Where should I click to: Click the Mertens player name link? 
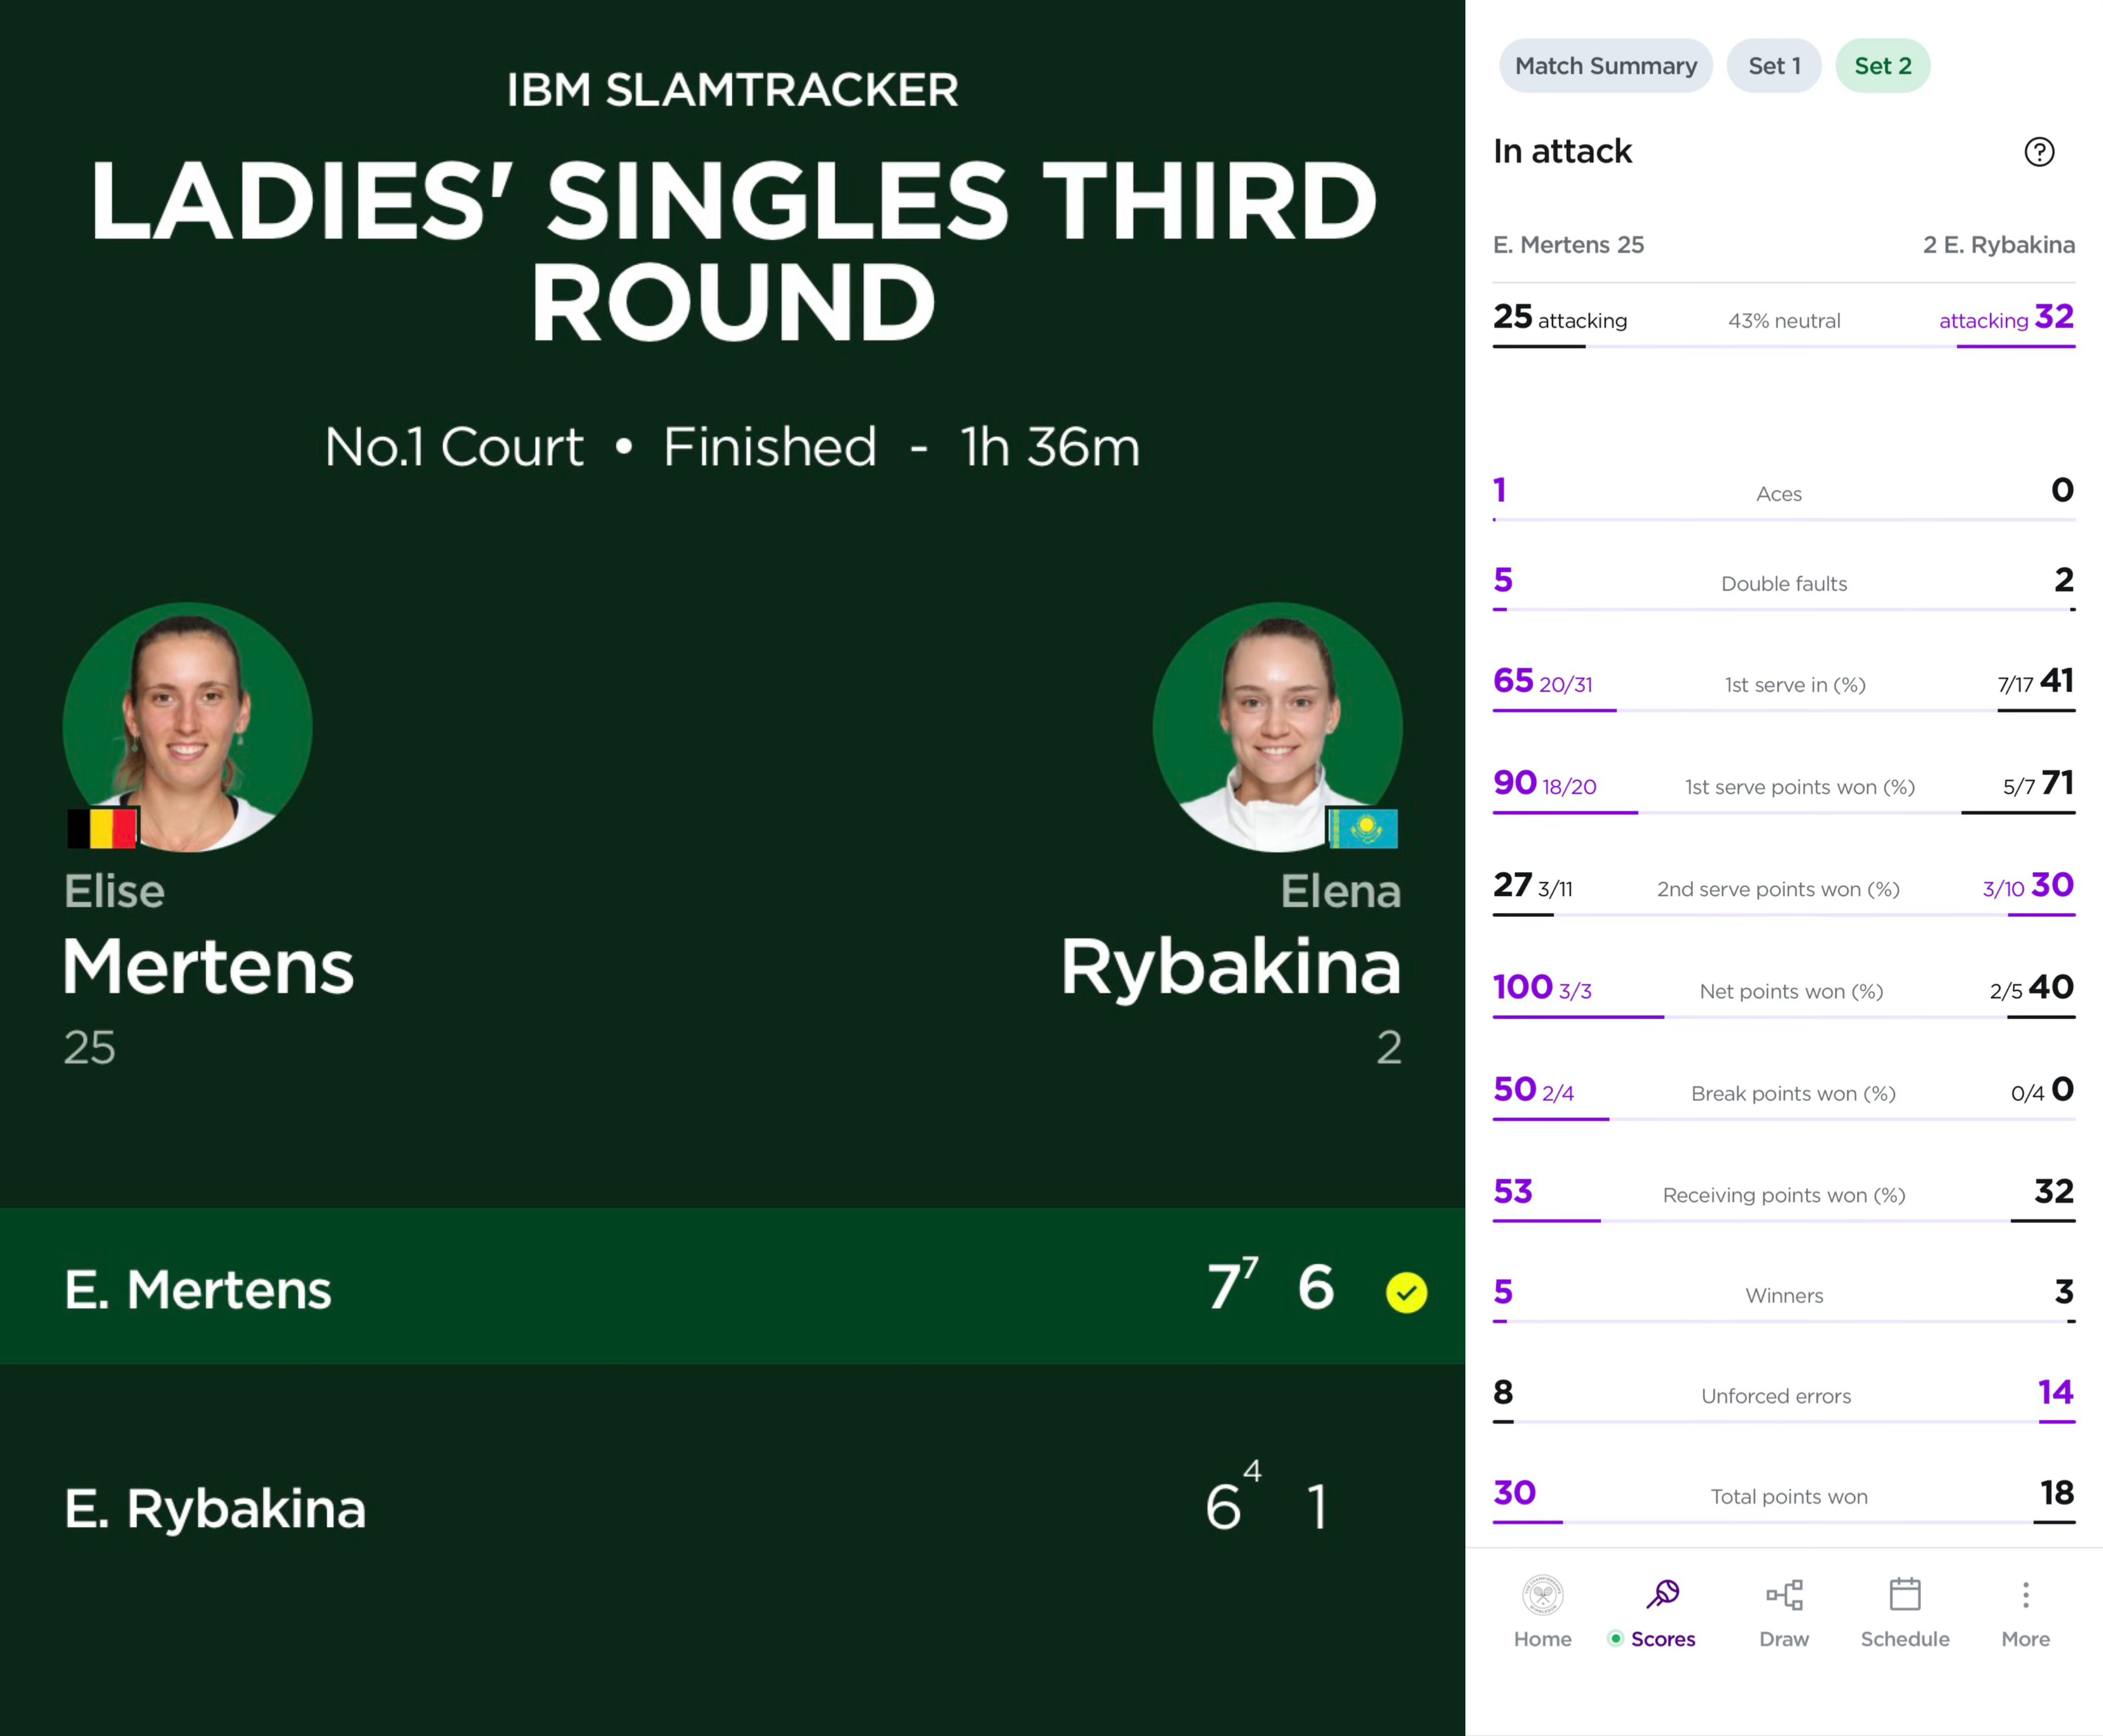[208, 966]
